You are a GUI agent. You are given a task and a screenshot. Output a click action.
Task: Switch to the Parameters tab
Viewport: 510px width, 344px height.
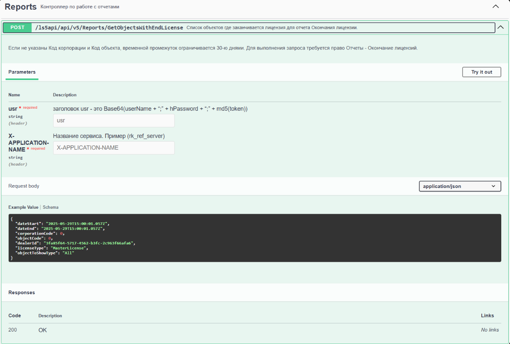pos(22,72)
